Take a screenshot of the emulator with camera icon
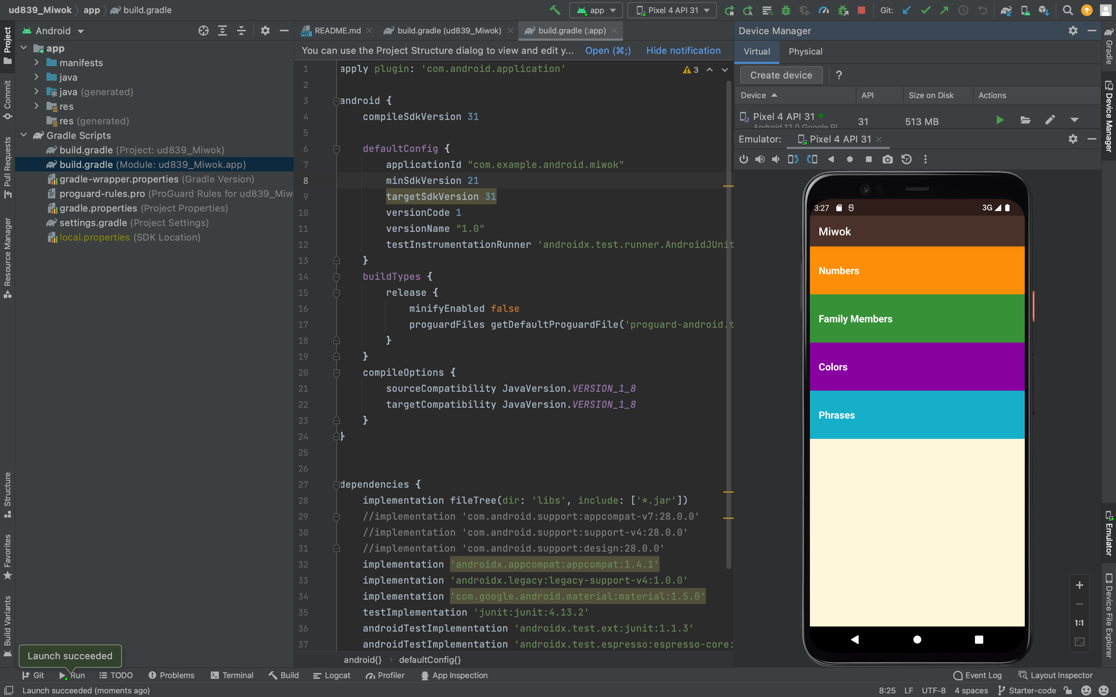1116x697 pixels. 887,159
